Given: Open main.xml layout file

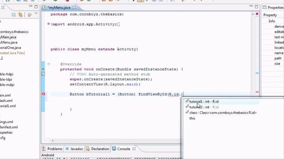Looking at the screenshot, I should click(5, 95).
